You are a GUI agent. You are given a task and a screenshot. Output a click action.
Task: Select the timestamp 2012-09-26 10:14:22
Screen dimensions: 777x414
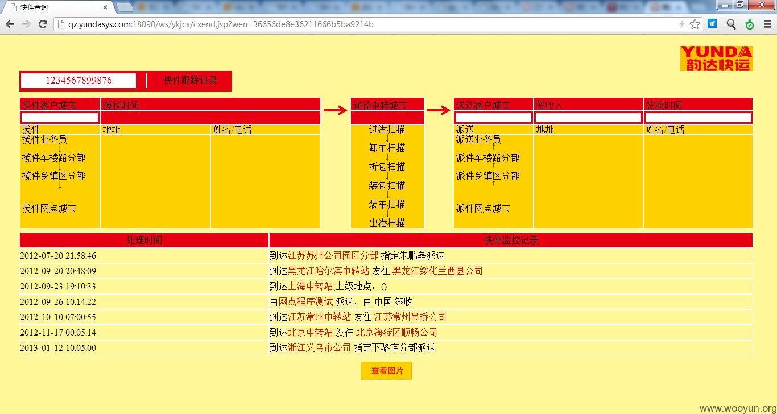coord(58,302)
